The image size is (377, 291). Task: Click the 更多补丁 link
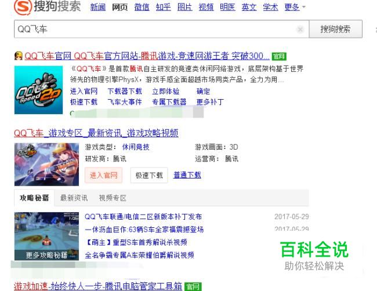coord(210,102)
